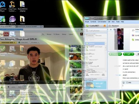Expand the Call button dropdown arrow
Image resolution: width=139 pixels, height=104 pixels.
(x=133, y=54)
